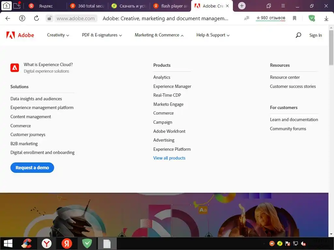This screenshot has height=250, width=334.
Task: Open the Experience Manager link
Action: [172, 86]
